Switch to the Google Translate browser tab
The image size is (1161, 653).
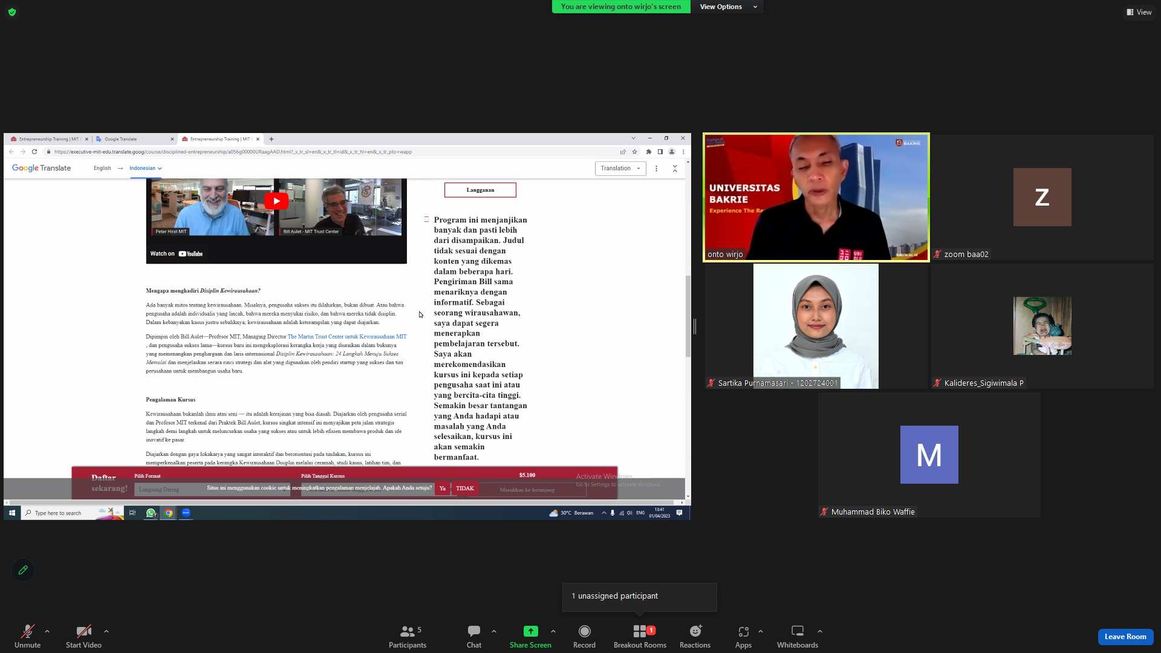tap(134, 139)
